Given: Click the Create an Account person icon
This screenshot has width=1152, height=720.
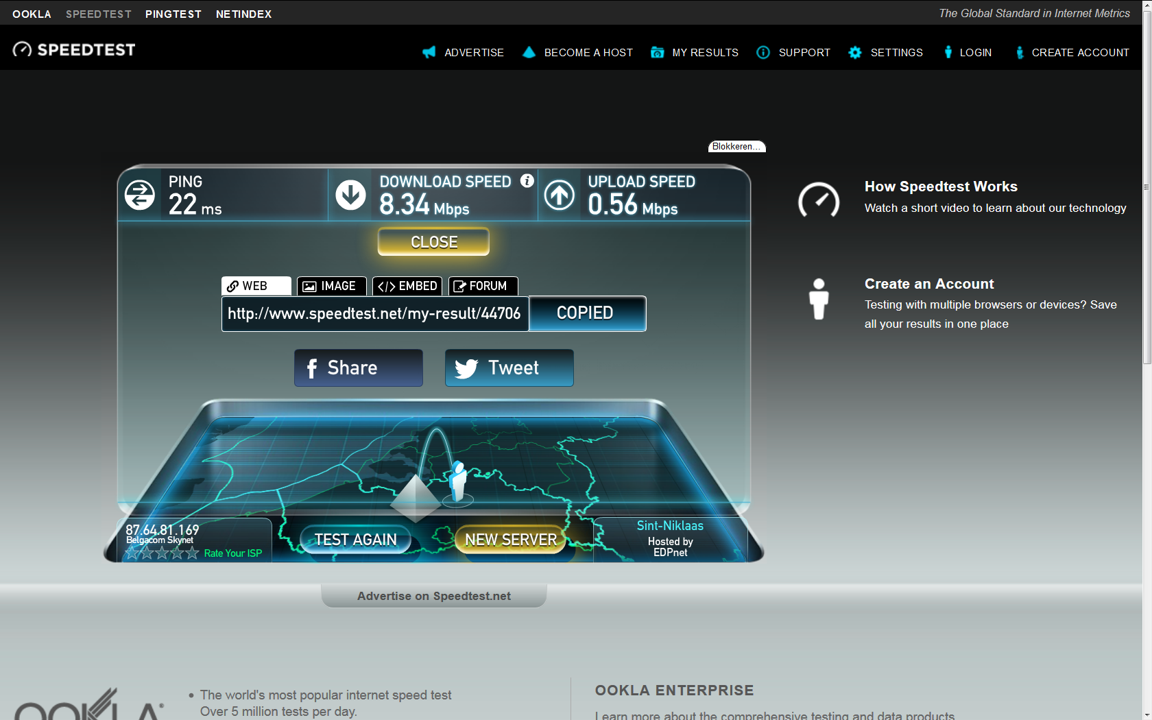Looking at the screenshot, I should tap(819, 299).
